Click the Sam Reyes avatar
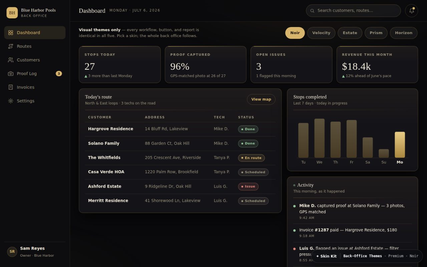 (x=12, y=252)
